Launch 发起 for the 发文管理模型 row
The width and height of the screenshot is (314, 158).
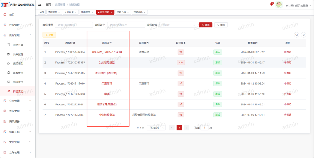point(287,62)
